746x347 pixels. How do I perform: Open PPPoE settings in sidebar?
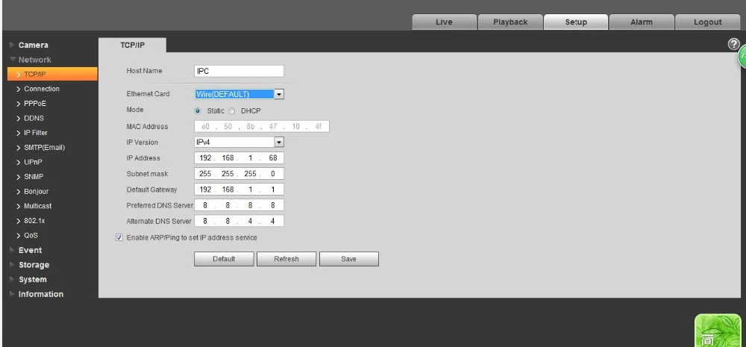35,104
